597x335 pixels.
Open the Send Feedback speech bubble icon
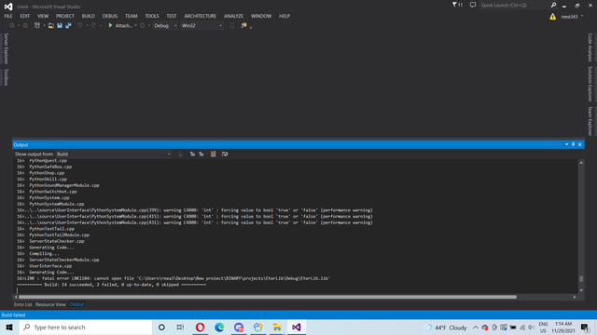[x=473, y=5]
